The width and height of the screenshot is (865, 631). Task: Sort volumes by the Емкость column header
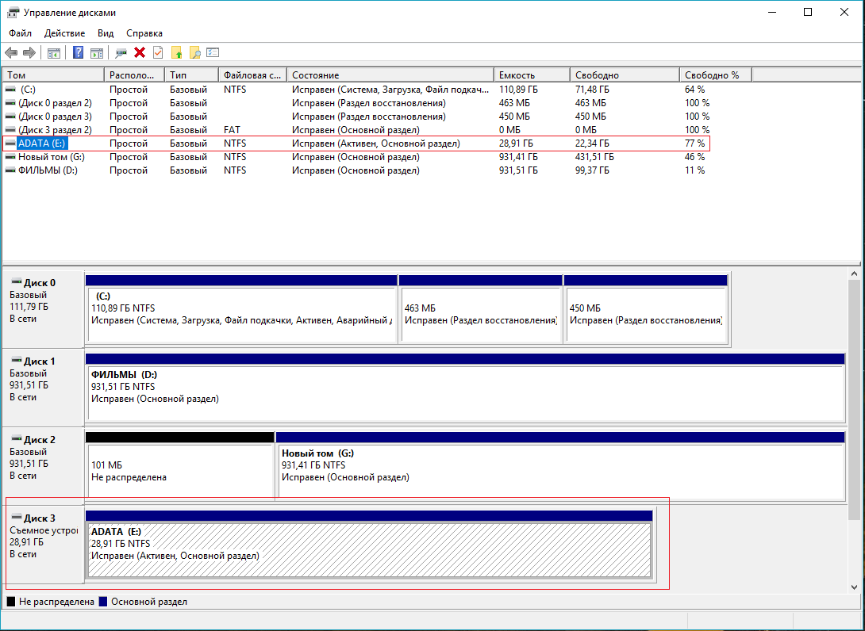tap(532, 75)
